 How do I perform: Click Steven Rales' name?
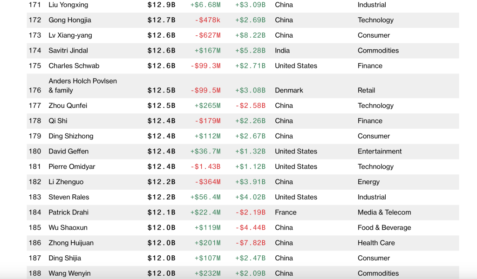point(68,197)
